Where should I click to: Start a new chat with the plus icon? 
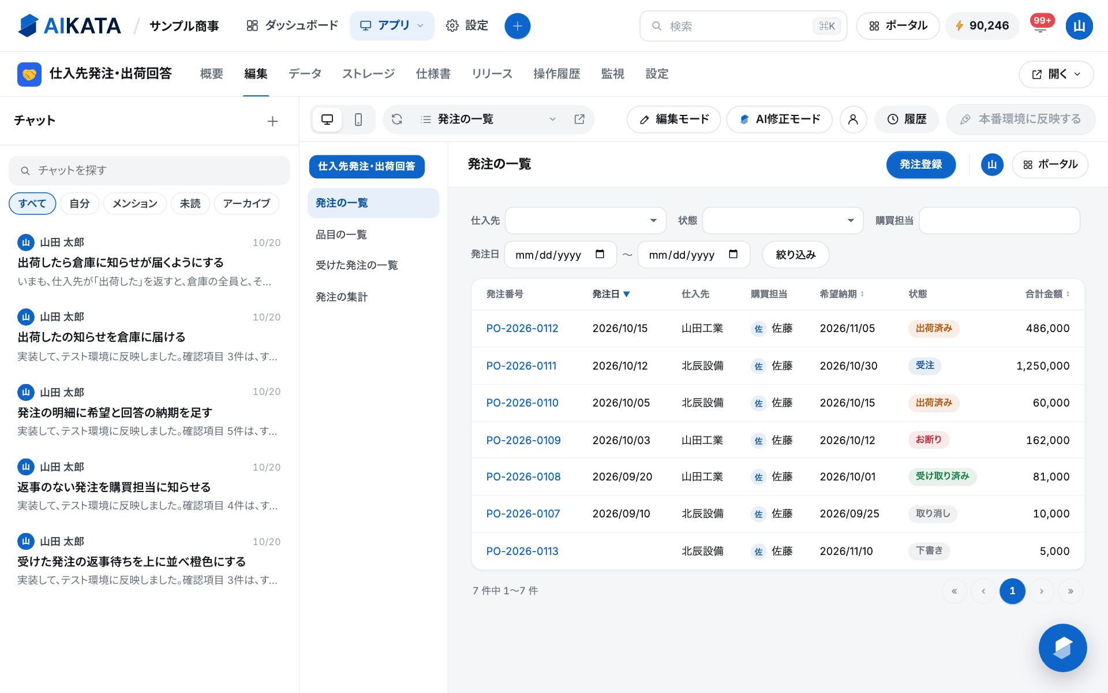272,121
